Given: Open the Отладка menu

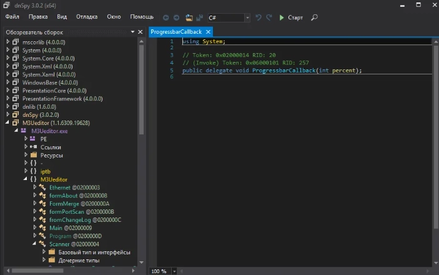Looking at the screenshot, I should (x=87, y=17).
